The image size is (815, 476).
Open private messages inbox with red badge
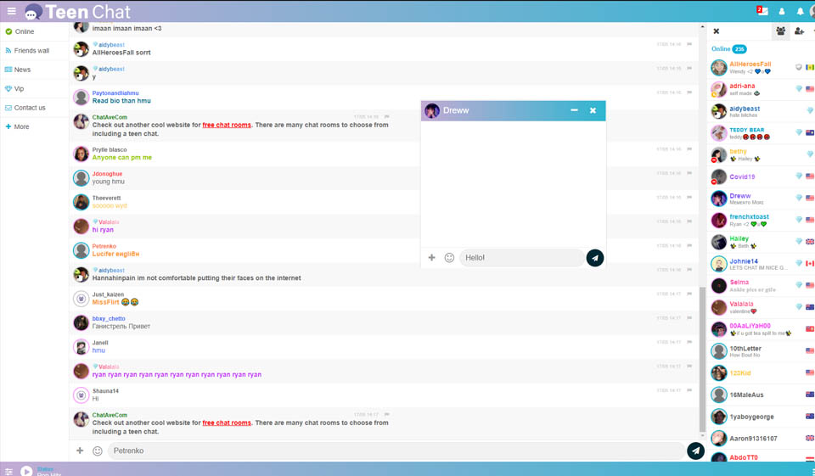pyautogui.click(x=762, y=11)
